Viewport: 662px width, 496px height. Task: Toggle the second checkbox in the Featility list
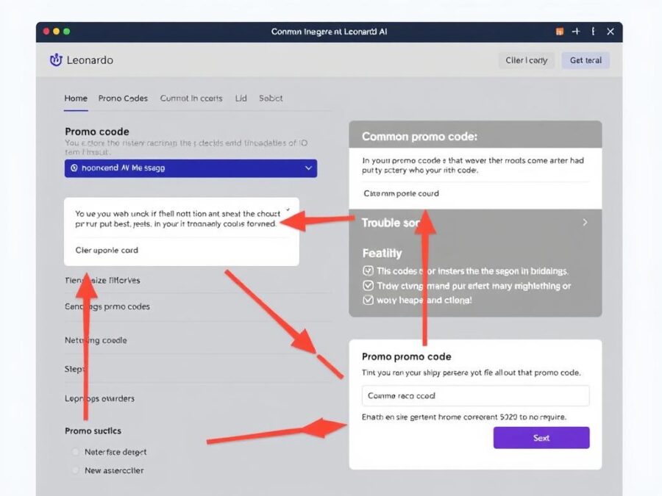coord(369,285)
